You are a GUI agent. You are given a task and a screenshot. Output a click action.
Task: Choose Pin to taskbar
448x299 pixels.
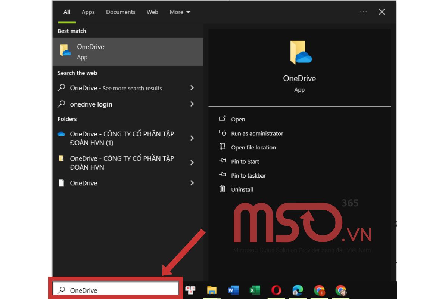coord(248,175)
